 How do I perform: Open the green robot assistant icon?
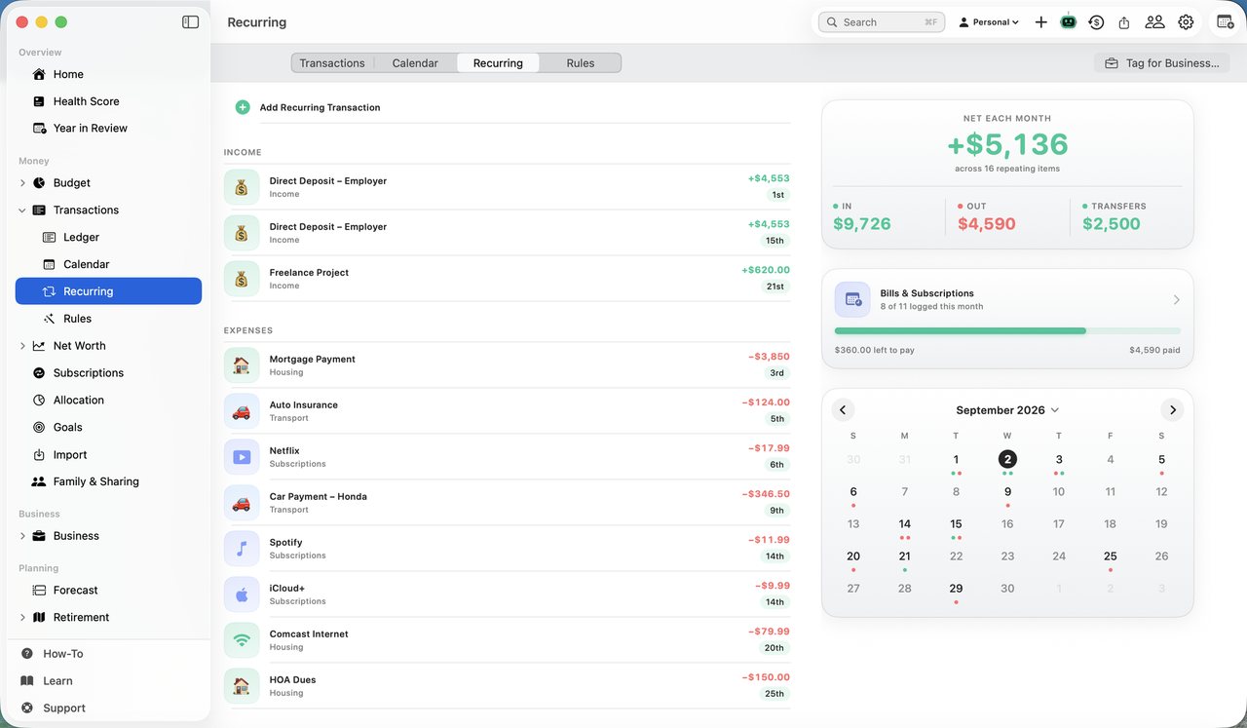pyautogui.click(x=1069, y=21)
